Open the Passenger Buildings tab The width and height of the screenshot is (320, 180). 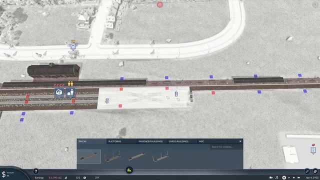click(151, 141)
